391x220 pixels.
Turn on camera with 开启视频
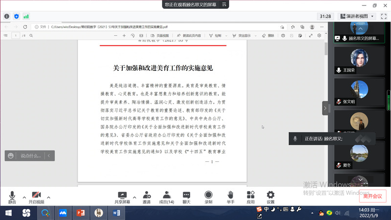coord(36,197)
